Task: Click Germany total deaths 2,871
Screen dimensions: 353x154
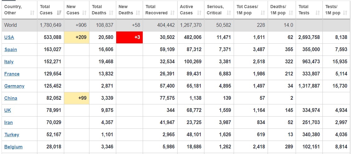Action: [x=107, y=86]
